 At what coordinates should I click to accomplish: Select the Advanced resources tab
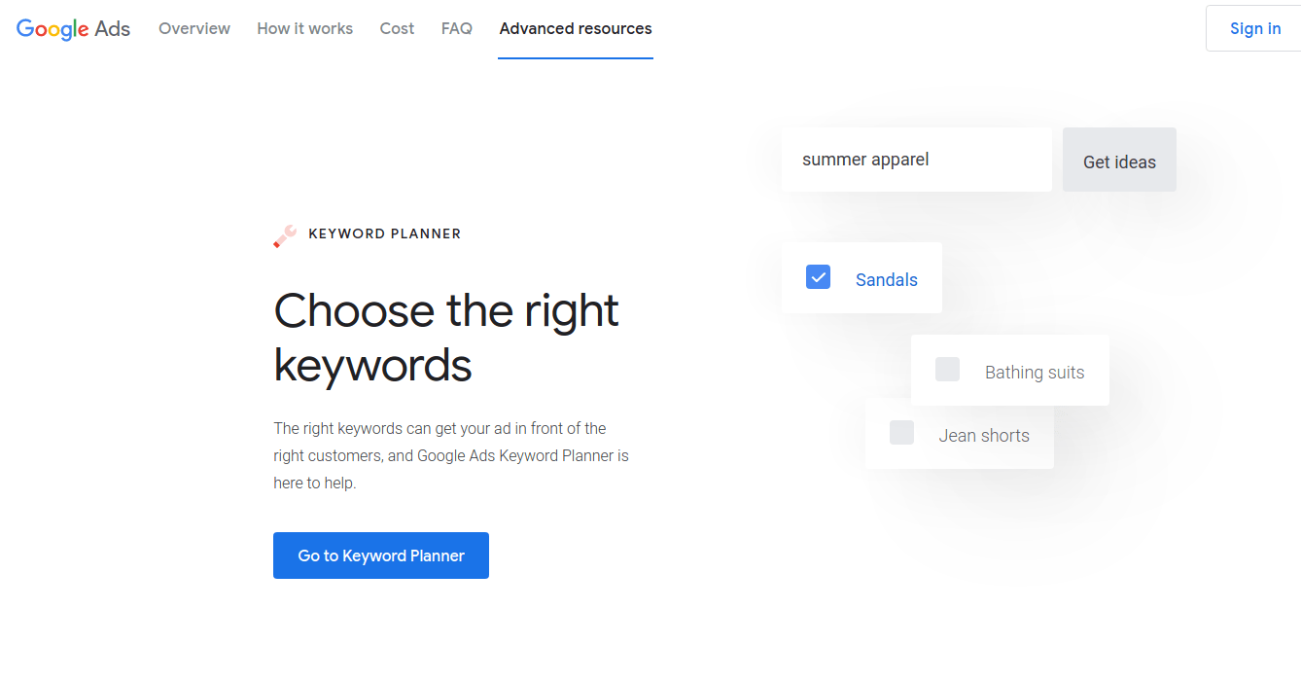pyautogui.click(x=576, y=28)
